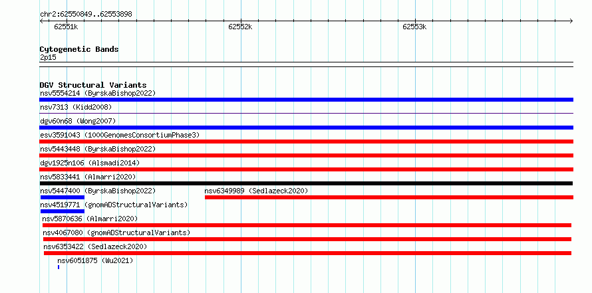Click nsv5833441 (Almarri2020) label

coord(88,177)
